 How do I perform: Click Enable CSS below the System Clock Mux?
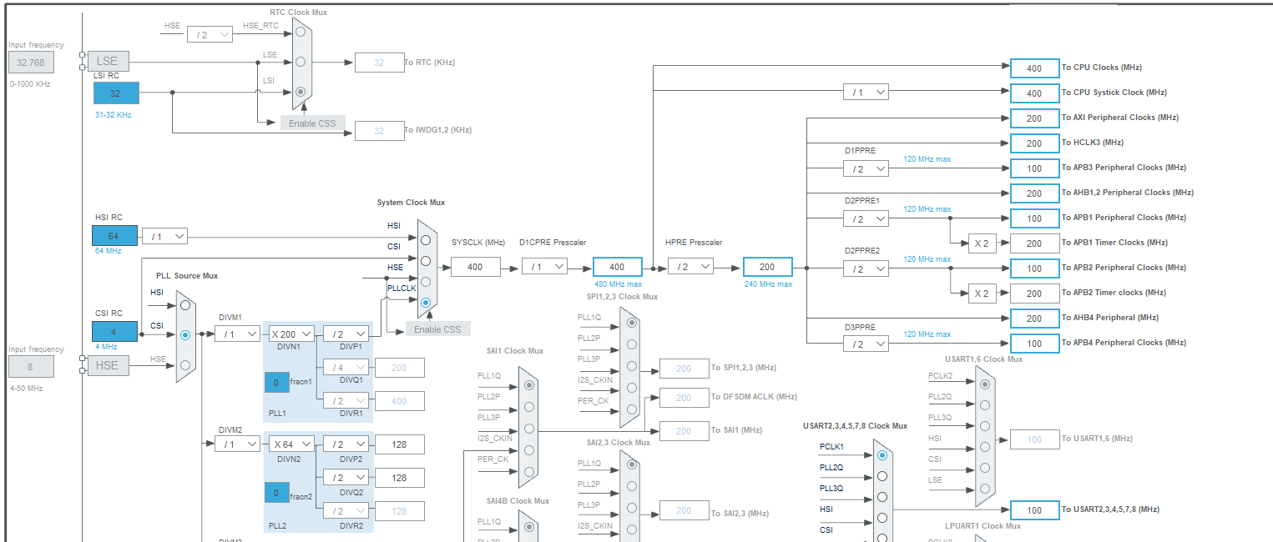click(437, 329)
